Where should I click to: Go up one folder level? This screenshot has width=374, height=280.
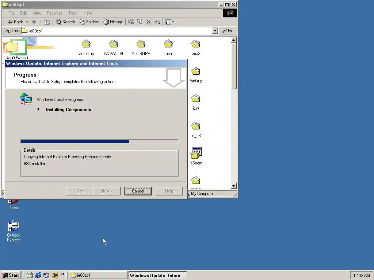click(x=47, y=22)
